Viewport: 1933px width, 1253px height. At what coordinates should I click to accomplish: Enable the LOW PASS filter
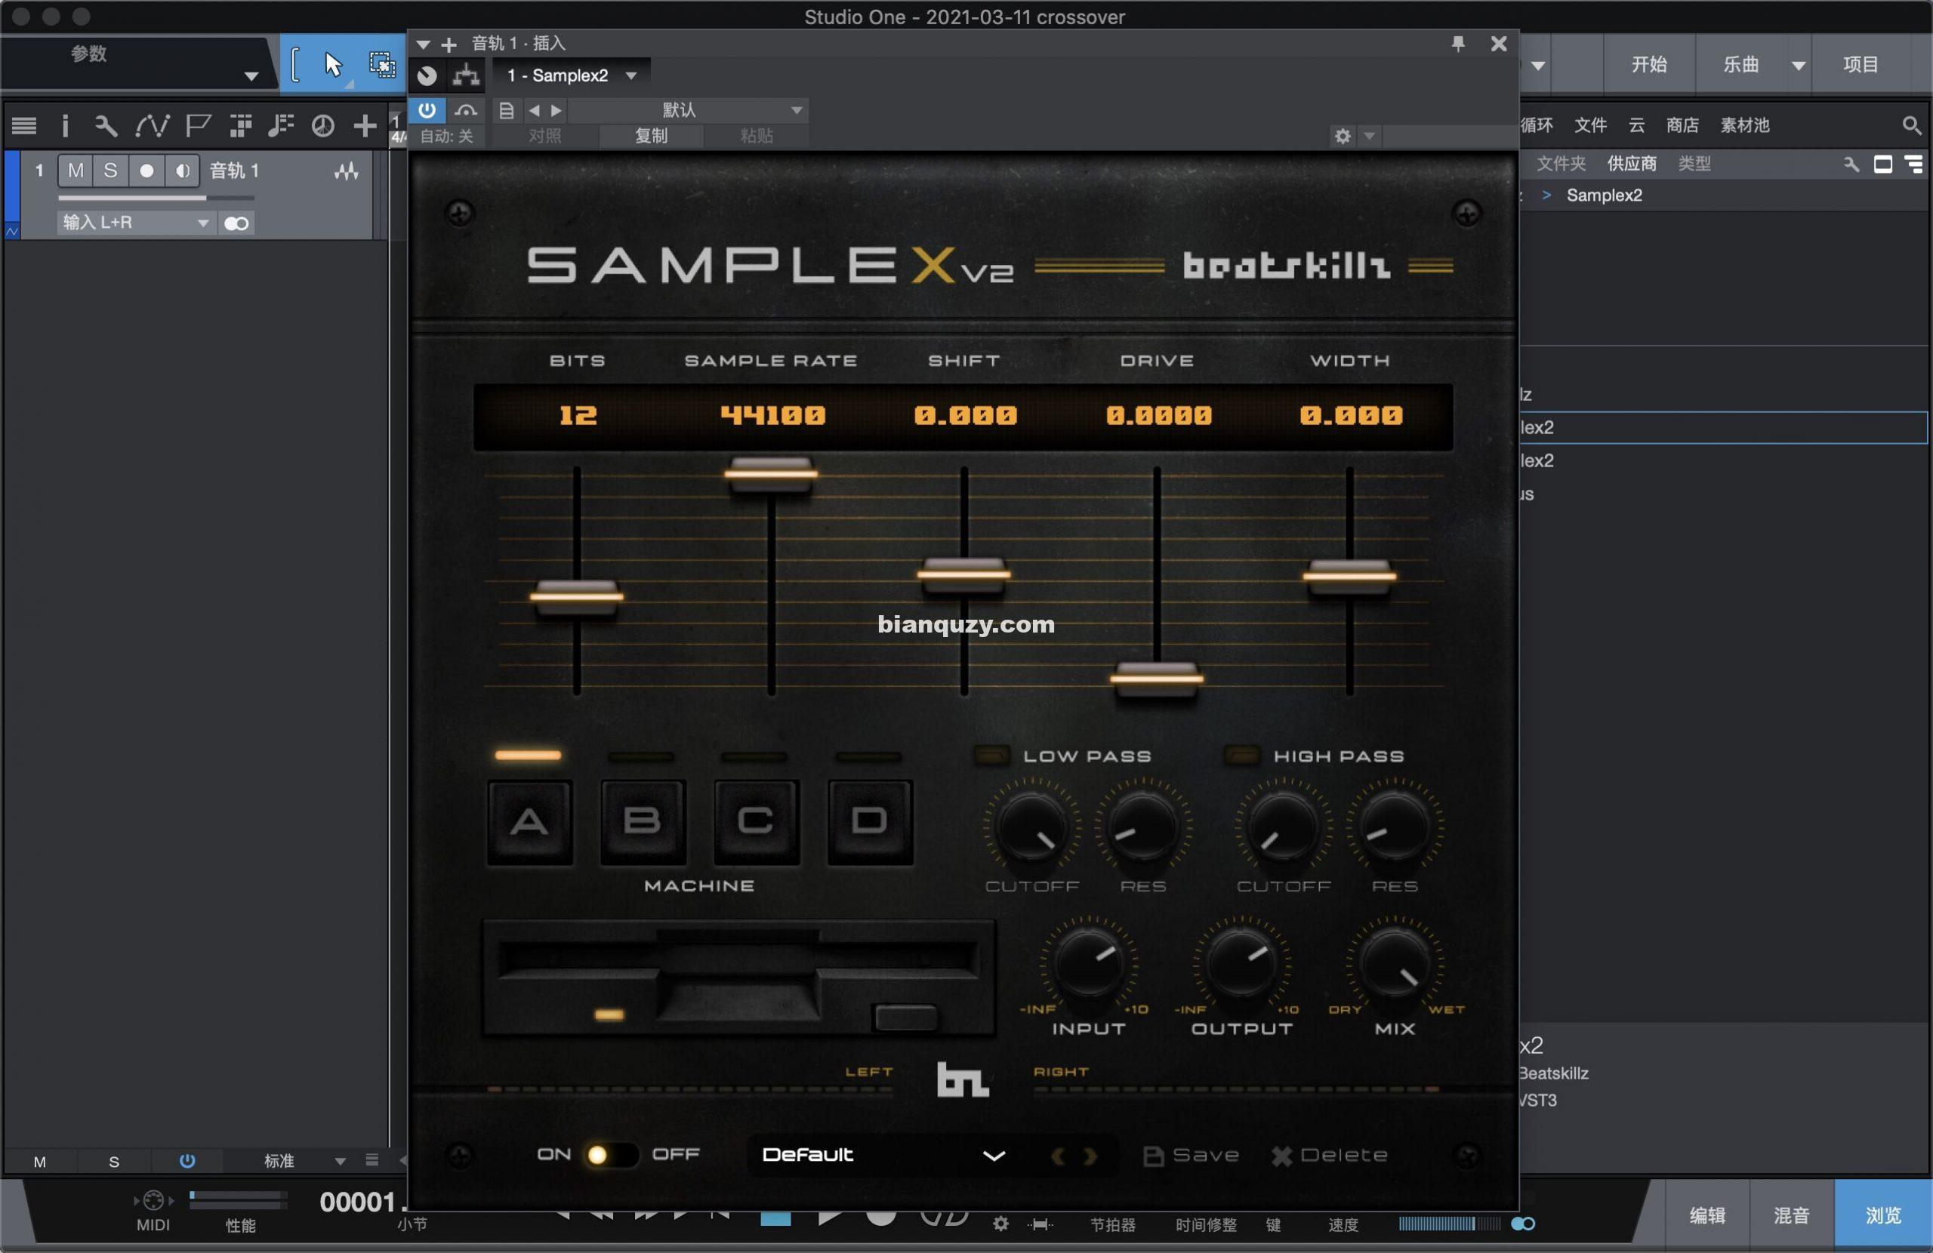(x=991, y=756)
